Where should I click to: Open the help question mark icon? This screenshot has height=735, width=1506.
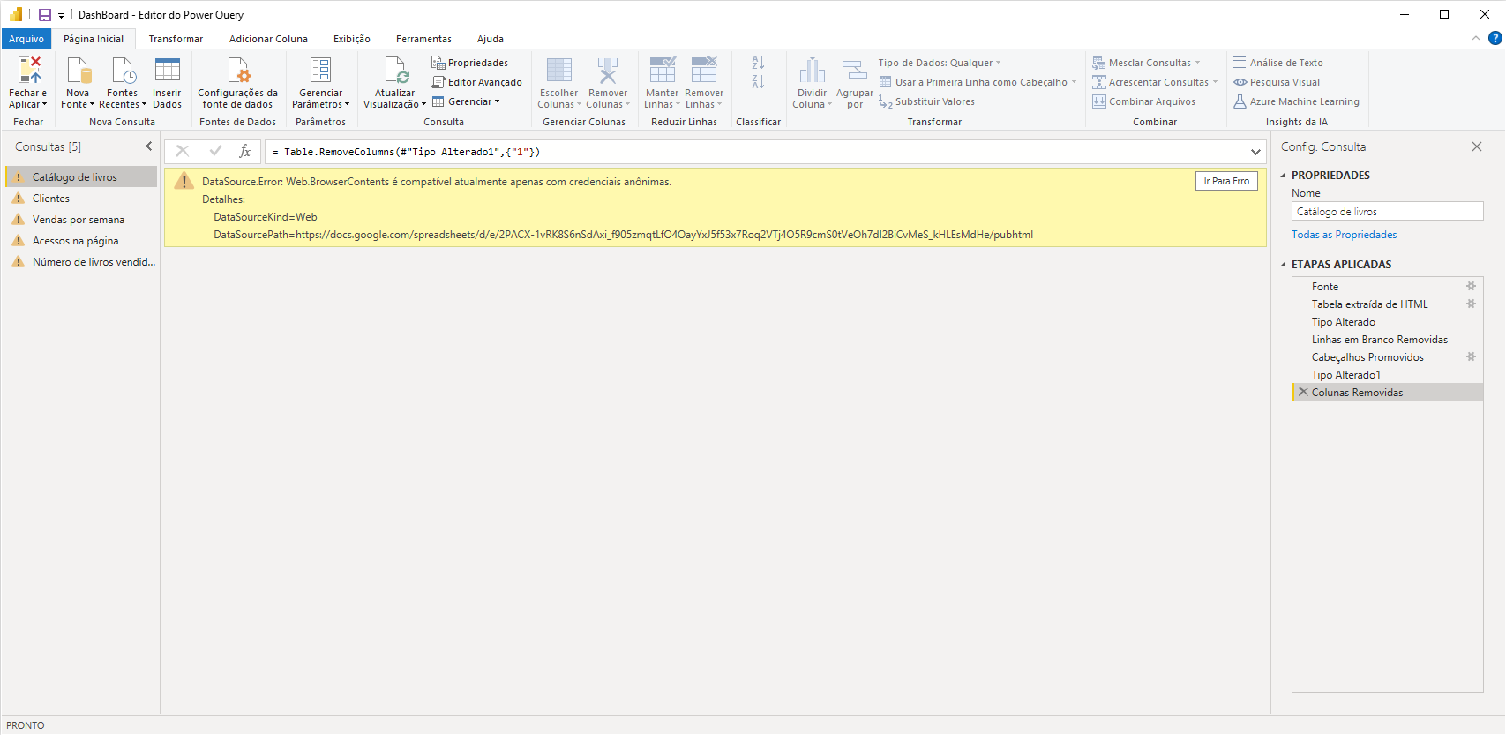(1495, 38)
